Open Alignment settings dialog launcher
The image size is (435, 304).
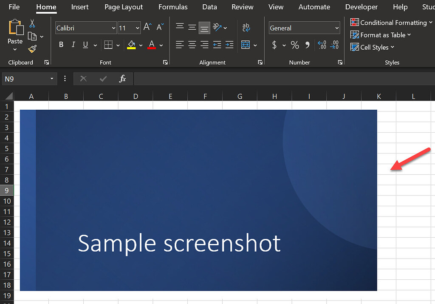click(260, 63)
